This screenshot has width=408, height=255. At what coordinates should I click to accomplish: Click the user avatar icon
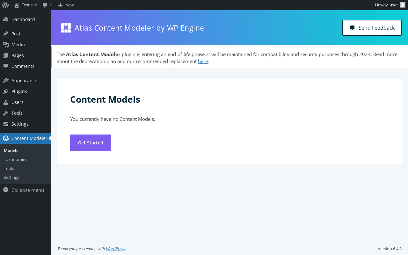403,5
